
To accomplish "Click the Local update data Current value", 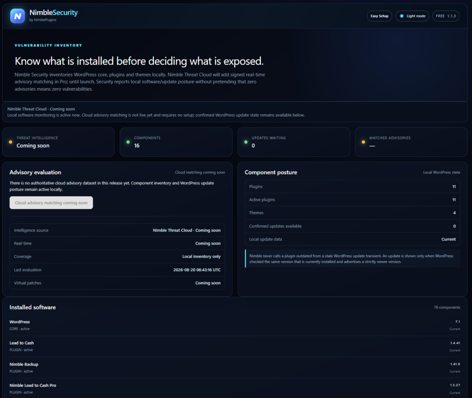I will [448, 239].
